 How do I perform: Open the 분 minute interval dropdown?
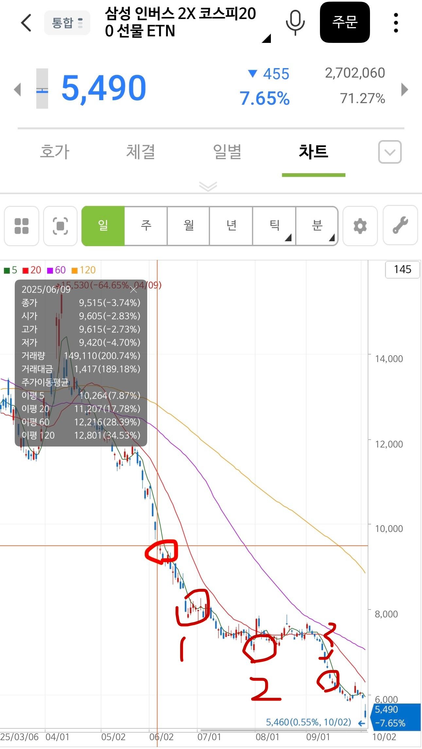pos(317,226)
